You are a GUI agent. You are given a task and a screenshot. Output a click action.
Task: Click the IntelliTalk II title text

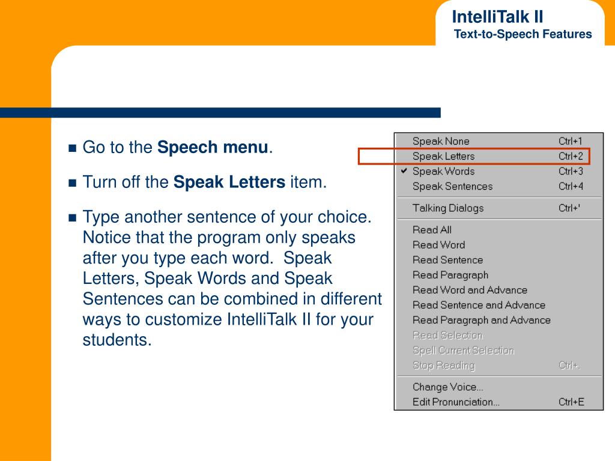pos(497,17)
